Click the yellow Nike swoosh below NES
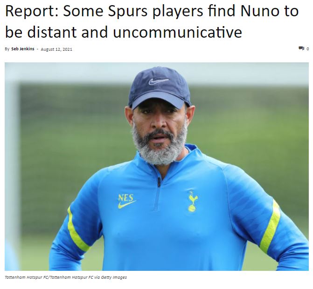This screenshot has width=313, height=289. tap(126, 205)
